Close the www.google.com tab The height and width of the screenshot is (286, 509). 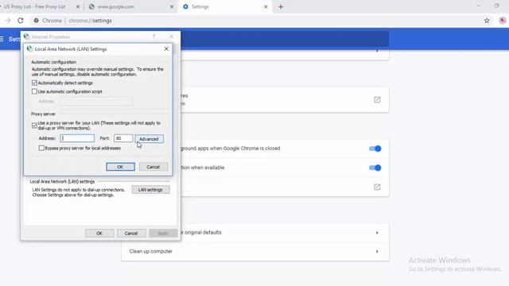172,7
